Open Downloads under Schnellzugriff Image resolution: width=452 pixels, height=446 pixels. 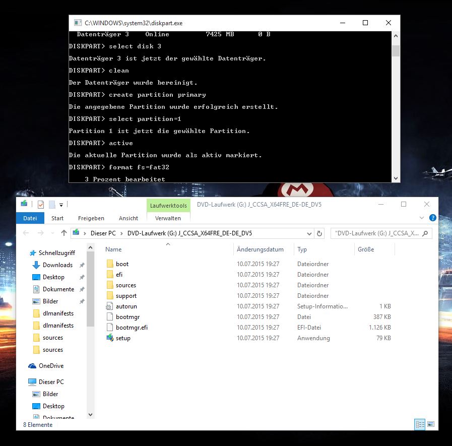pyautogui.click(x=57, y=265)
